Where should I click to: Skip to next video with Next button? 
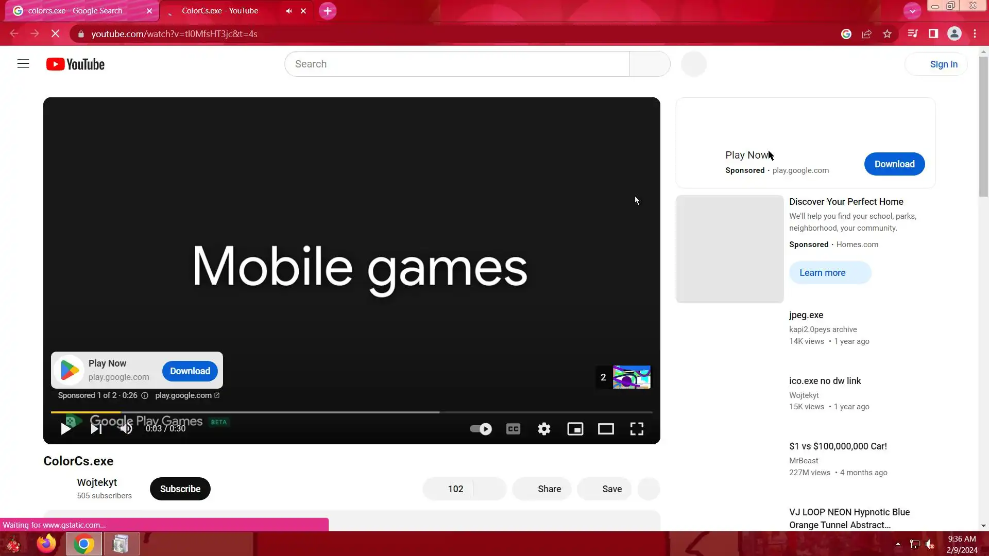click(96, 429)
